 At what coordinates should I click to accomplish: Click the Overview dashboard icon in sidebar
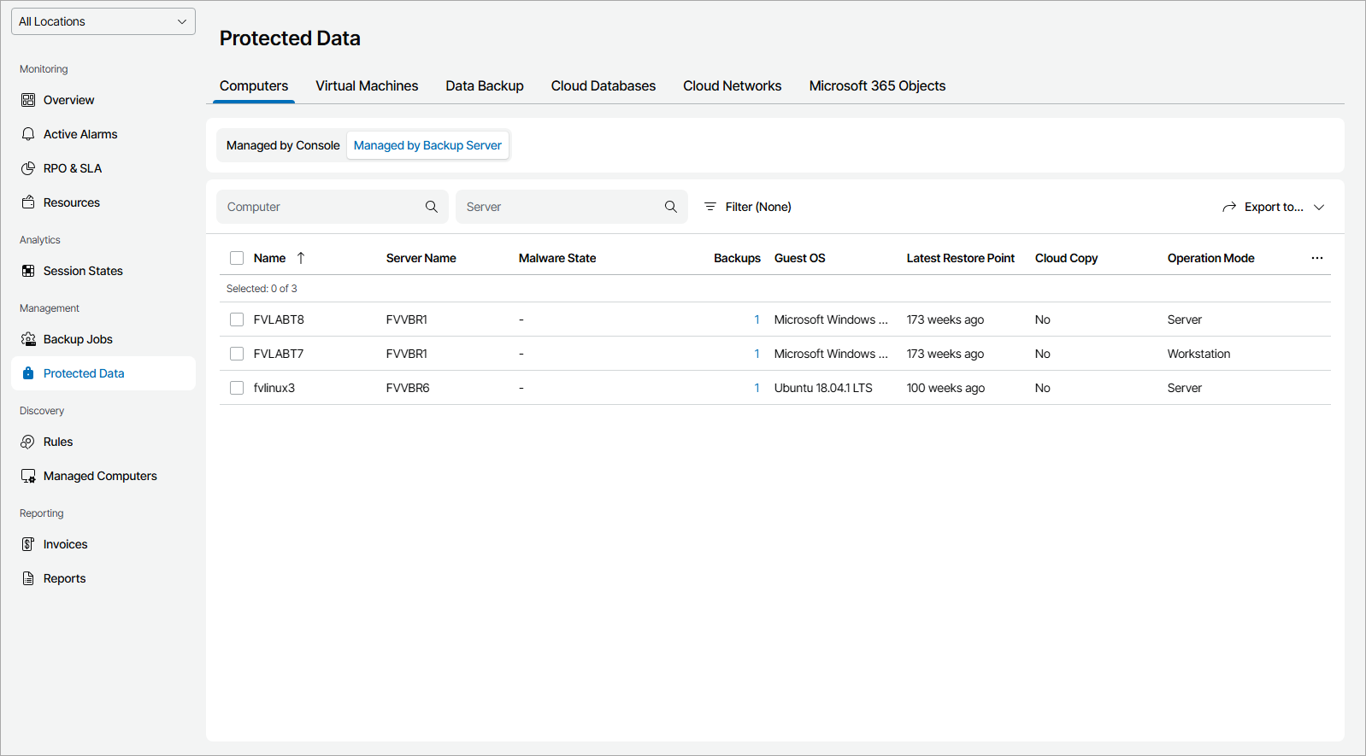[28, 100]
